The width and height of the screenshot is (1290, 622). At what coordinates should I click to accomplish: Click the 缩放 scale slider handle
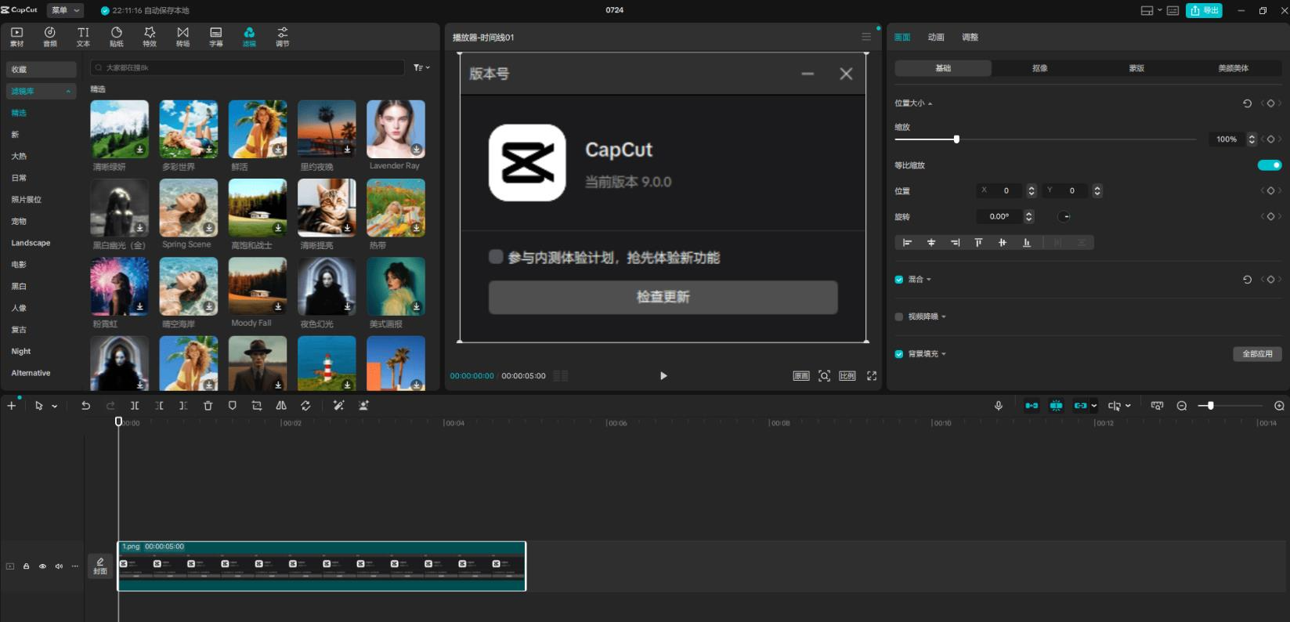pyautogui.click(x=956, y=139)
